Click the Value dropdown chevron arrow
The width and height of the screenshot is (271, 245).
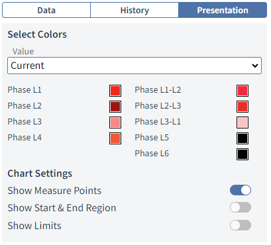[x=255, y=66]
